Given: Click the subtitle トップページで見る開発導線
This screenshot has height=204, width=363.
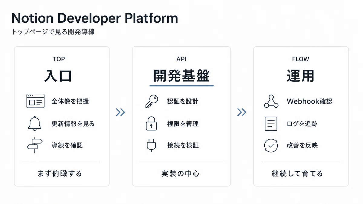Looking at the screenshot, I should coord(53,32).
